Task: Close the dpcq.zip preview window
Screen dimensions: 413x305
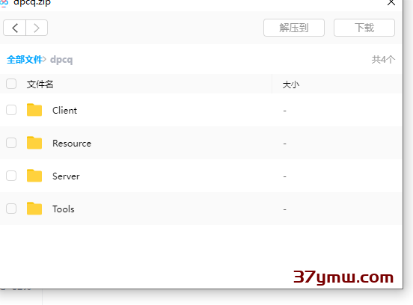Action: point(391,3)
